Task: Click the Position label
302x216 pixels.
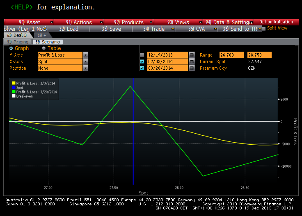Action: coord(18,68)
